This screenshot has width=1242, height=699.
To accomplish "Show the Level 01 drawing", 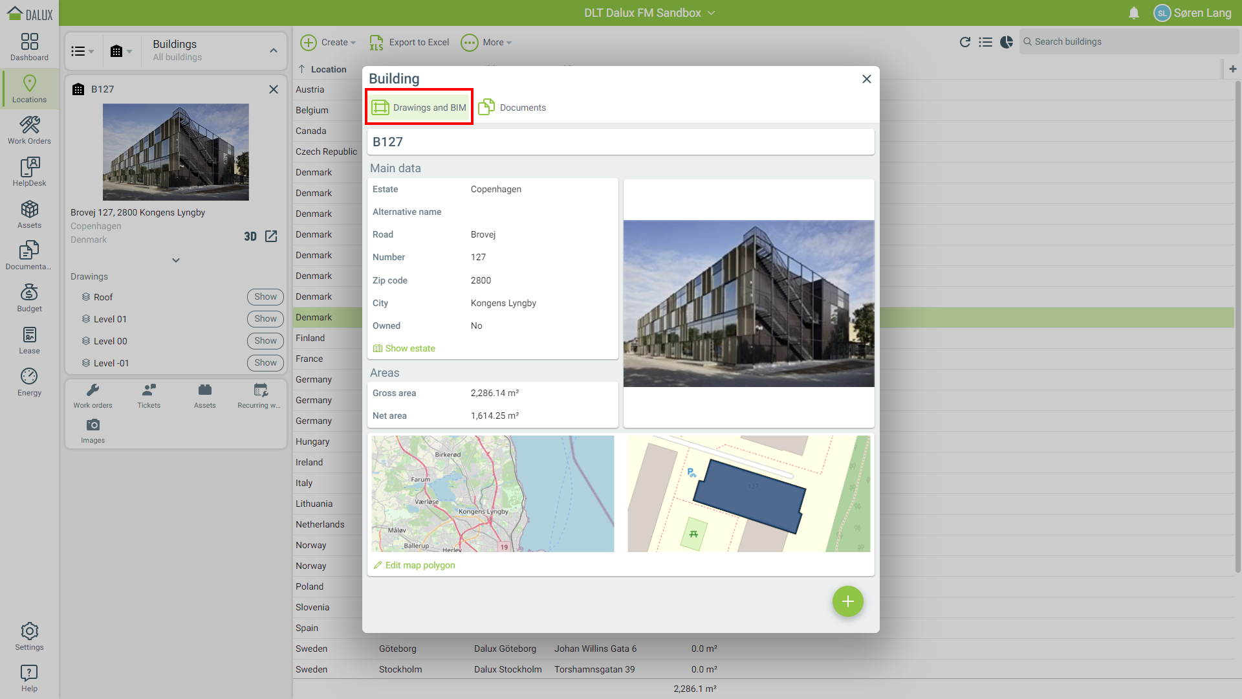I will [x=265, y=318].
